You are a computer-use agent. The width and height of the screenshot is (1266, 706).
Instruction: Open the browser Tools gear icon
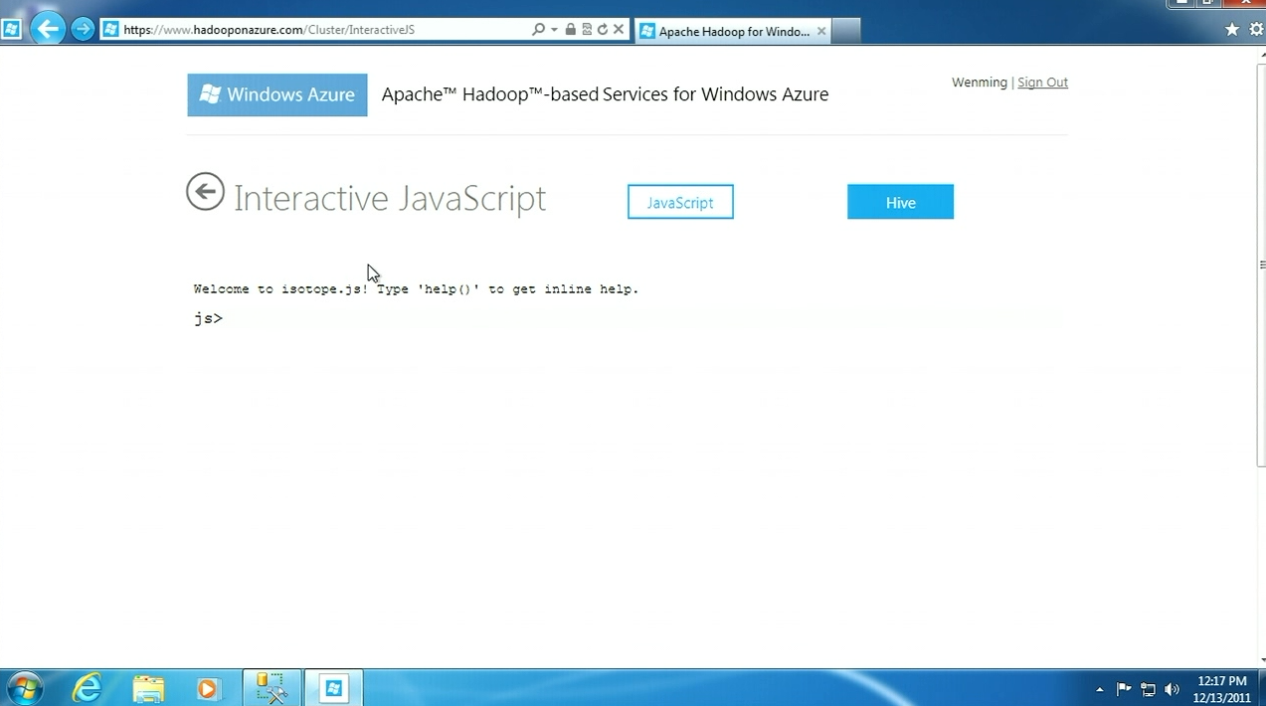(x=1257, y=30)
